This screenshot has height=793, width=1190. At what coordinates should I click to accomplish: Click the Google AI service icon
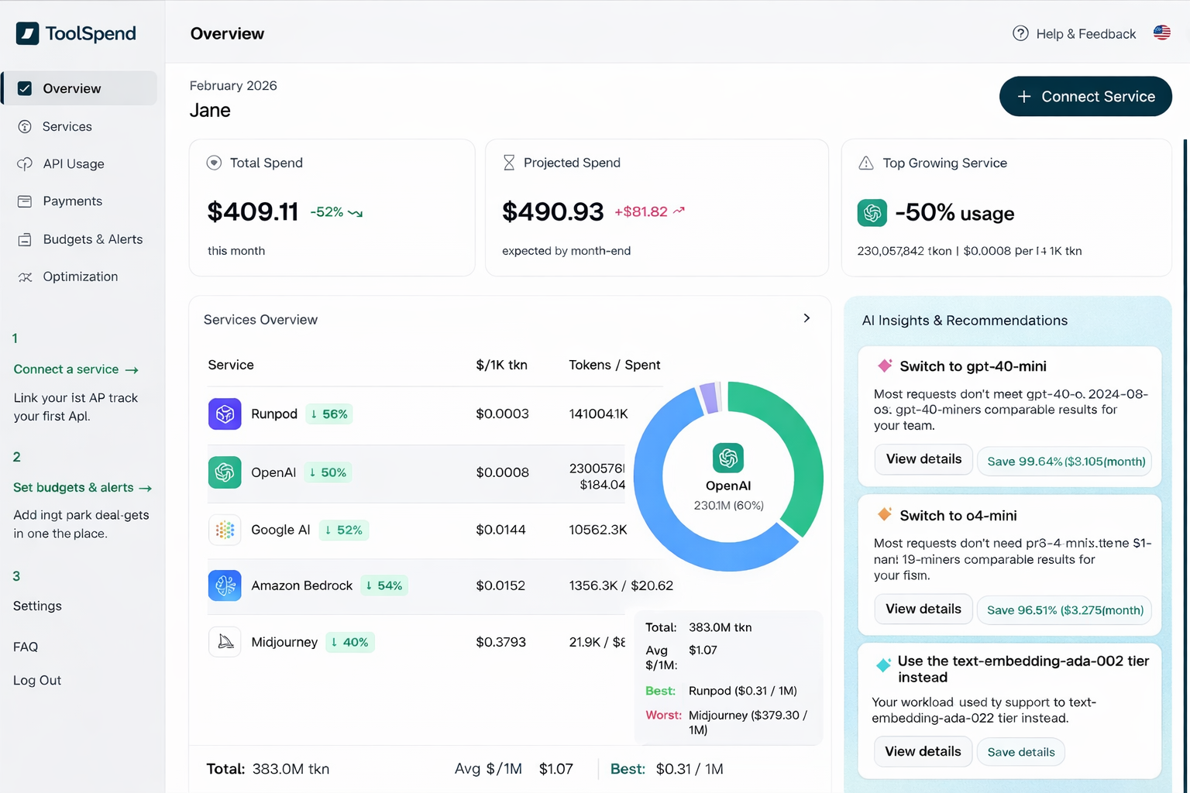225,530
